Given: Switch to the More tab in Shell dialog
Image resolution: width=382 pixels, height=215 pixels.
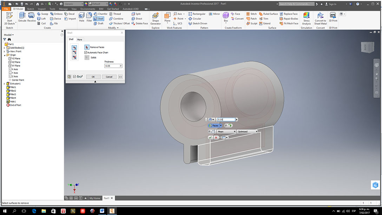Looking at the screenshot, I should click(80, 39).
